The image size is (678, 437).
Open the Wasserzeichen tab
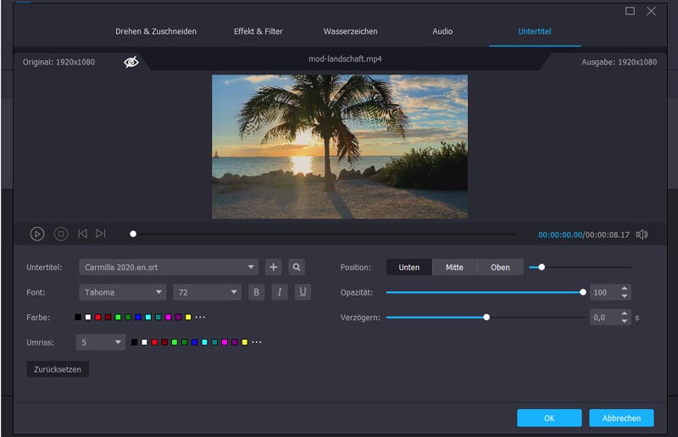350,31
